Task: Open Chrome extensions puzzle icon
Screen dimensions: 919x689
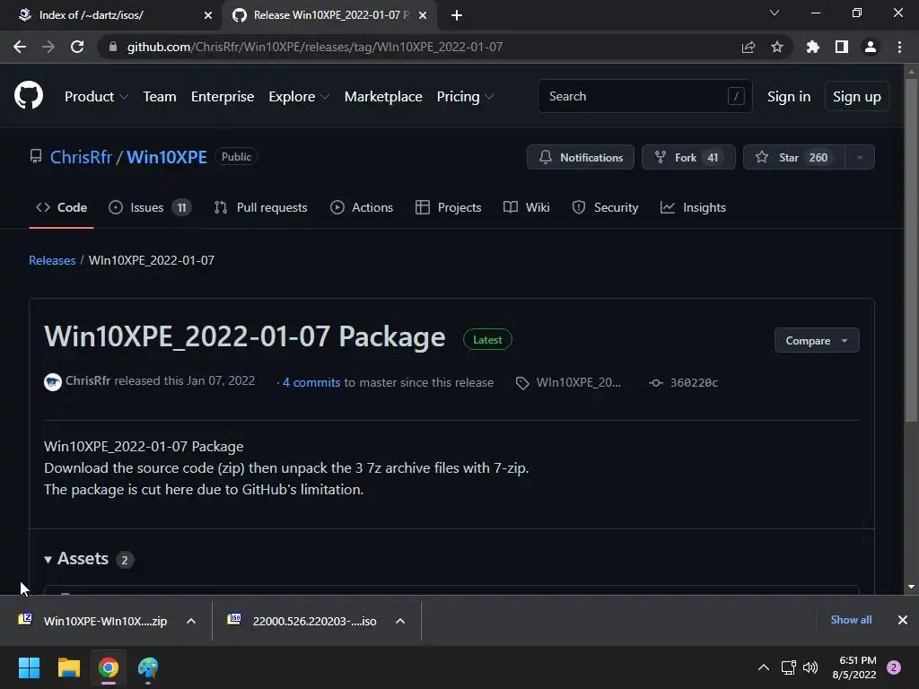Action: [x=813, y=47]
